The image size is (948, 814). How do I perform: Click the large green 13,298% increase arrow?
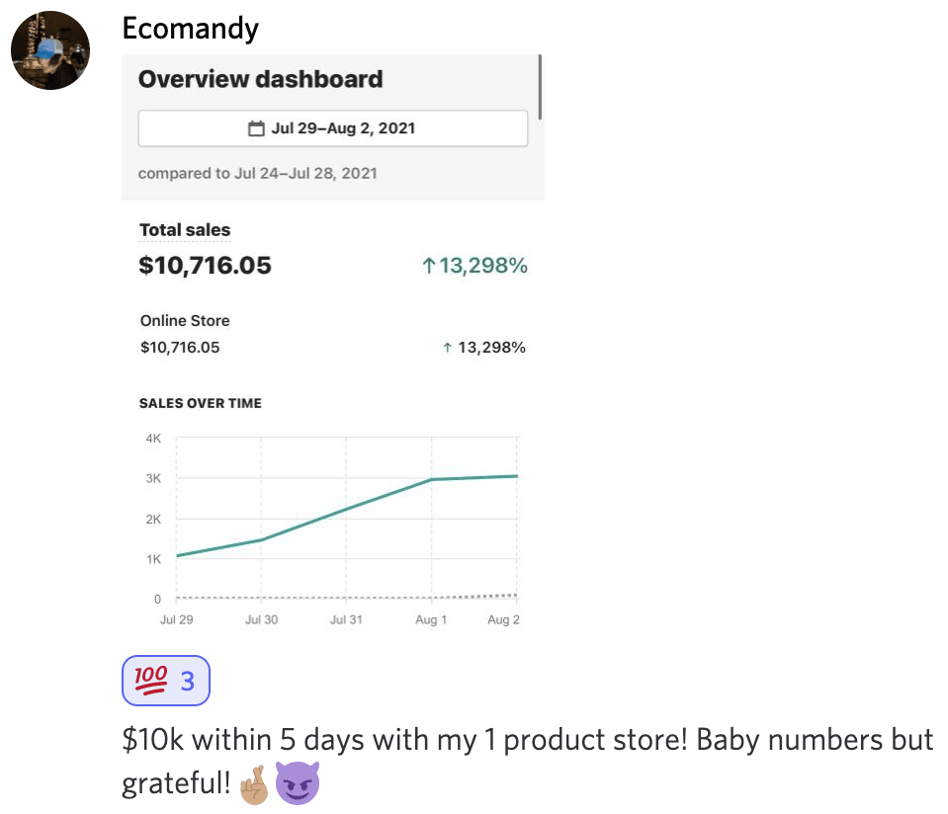(429, 266)
